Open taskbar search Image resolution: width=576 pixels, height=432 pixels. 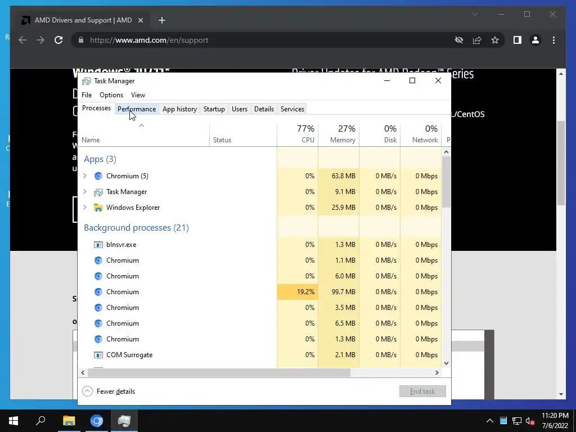pos(40,421)
